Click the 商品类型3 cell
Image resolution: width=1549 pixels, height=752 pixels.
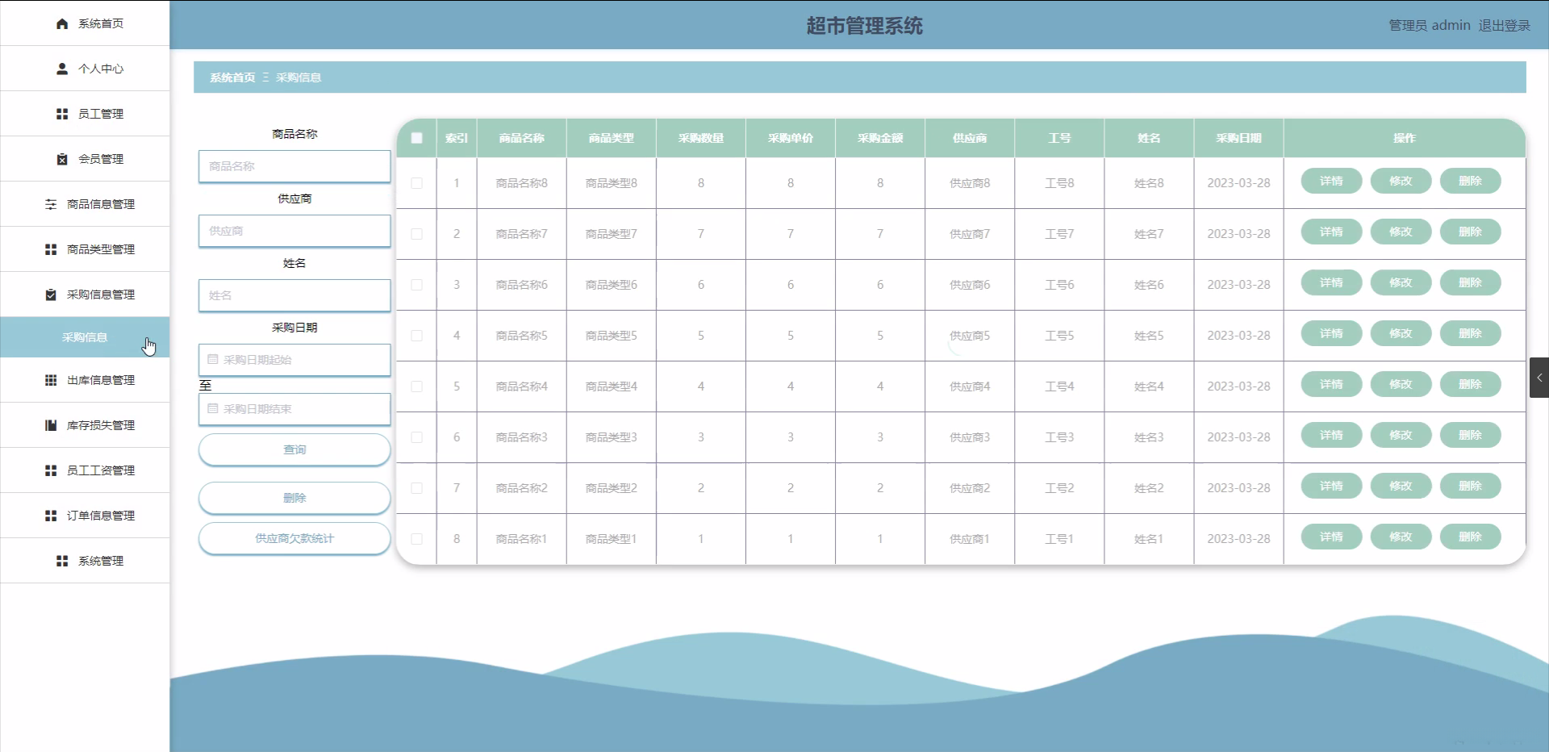611,437
